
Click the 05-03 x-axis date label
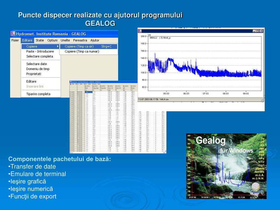pos(166,94)
